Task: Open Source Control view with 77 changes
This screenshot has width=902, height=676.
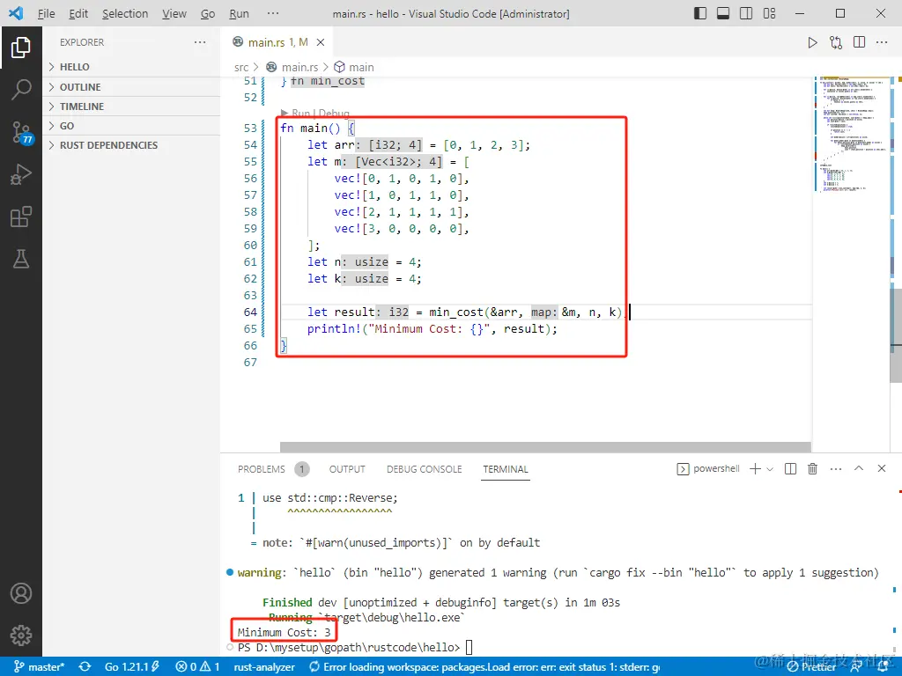Action: tap(22, 132)
